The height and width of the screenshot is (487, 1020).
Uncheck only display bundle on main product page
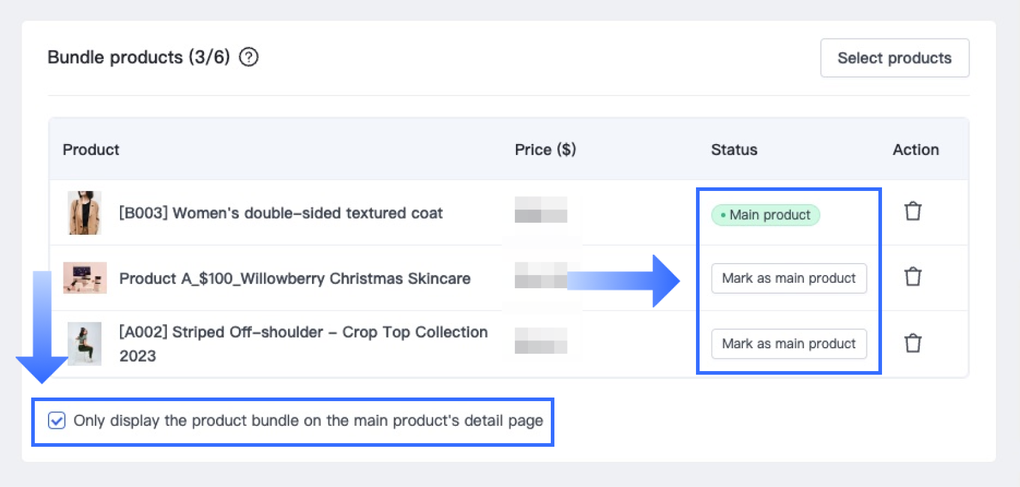(x=57, y=420)
